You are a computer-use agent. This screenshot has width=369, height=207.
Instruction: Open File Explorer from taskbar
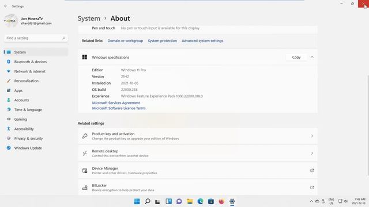[190, 201]
